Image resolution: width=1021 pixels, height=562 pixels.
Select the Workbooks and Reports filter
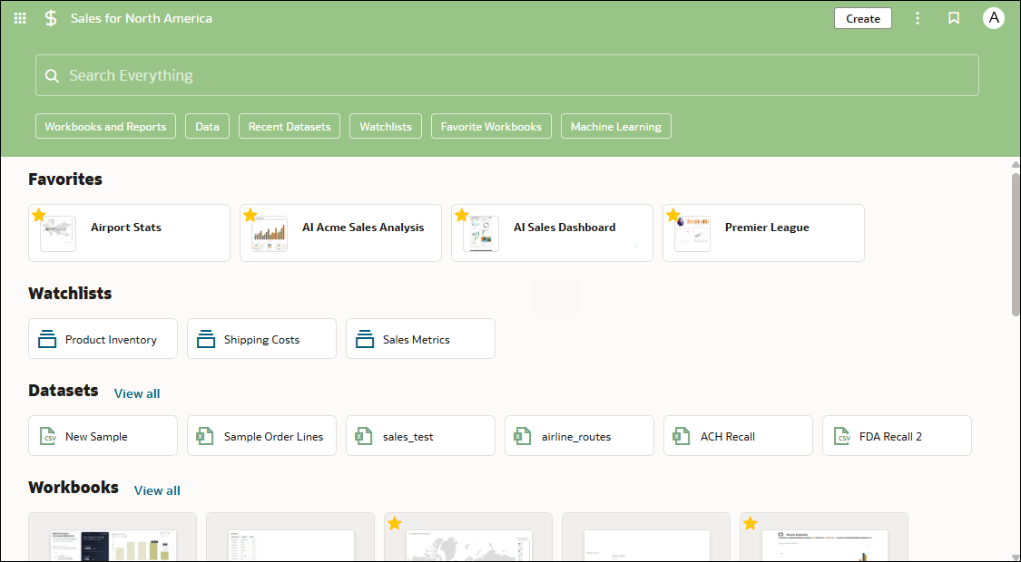pos(105,127)
